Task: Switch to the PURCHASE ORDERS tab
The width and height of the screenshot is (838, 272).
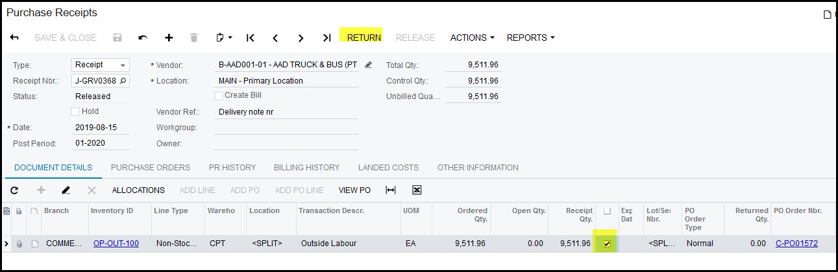Action: pos(150,167)
